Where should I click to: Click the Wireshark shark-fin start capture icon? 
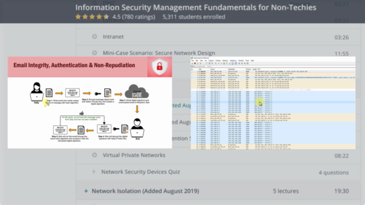click(192, 63)
